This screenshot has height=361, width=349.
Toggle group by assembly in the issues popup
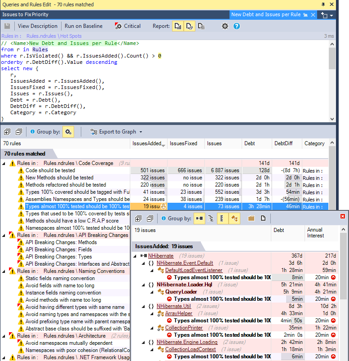(199, 218)
